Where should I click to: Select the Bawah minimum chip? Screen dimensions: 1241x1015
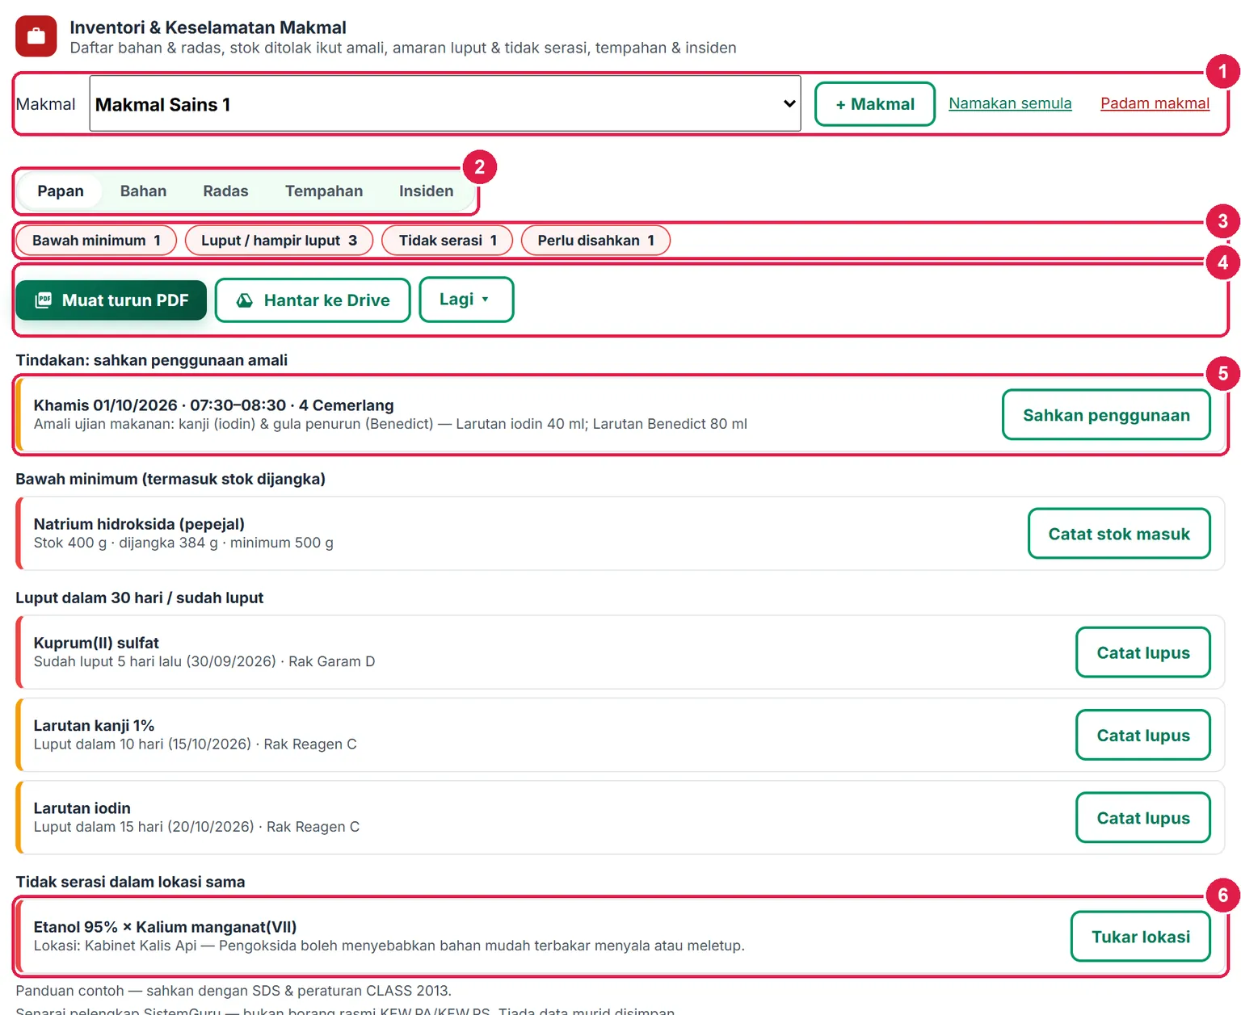coord(96,241)
